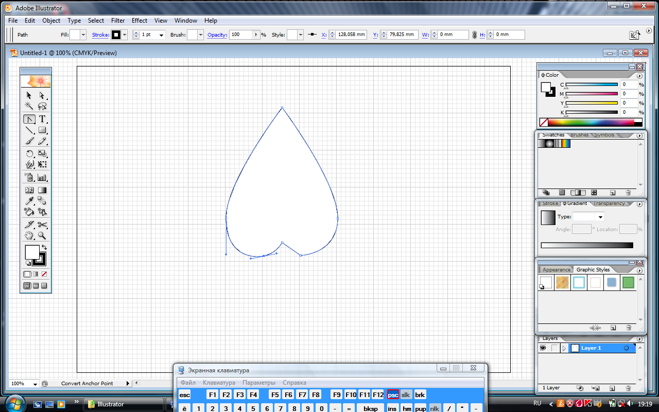Toggle link width and height proportions
Image resolution: width=659 pixels, height=412 pixels.
coord(474,35)
